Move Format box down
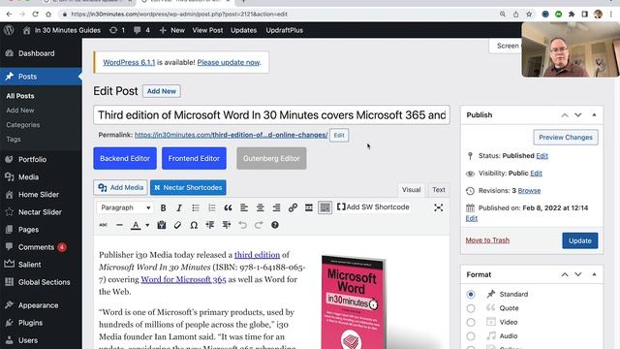The width and height of the screenshot is (620, 349). point(578,274)
